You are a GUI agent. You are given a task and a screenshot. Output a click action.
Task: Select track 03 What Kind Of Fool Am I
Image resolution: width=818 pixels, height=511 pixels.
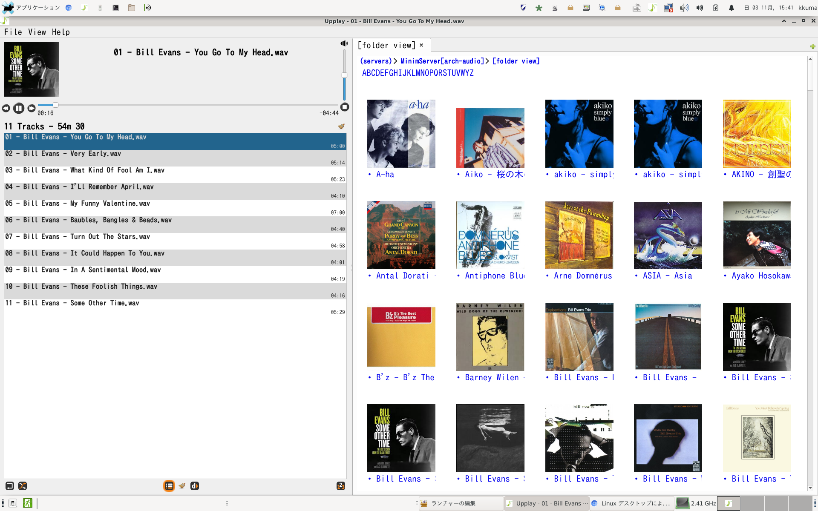[x=175, y=175]
